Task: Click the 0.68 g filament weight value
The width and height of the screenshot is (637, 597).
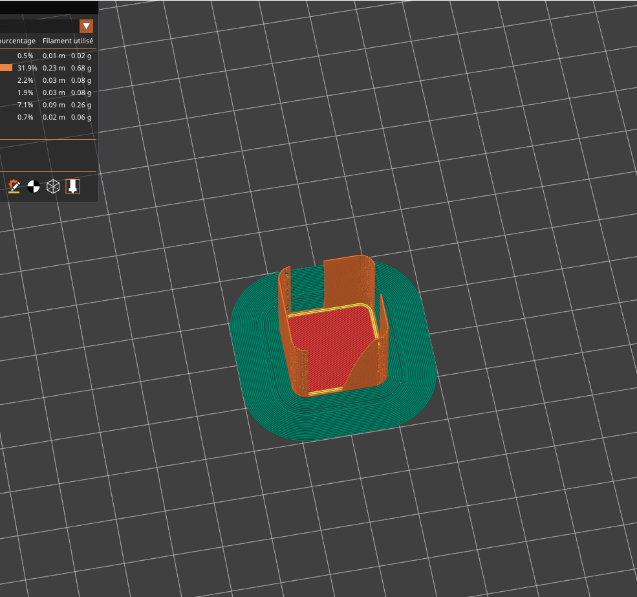Action: pyautogui.click(x=81, y=69)
